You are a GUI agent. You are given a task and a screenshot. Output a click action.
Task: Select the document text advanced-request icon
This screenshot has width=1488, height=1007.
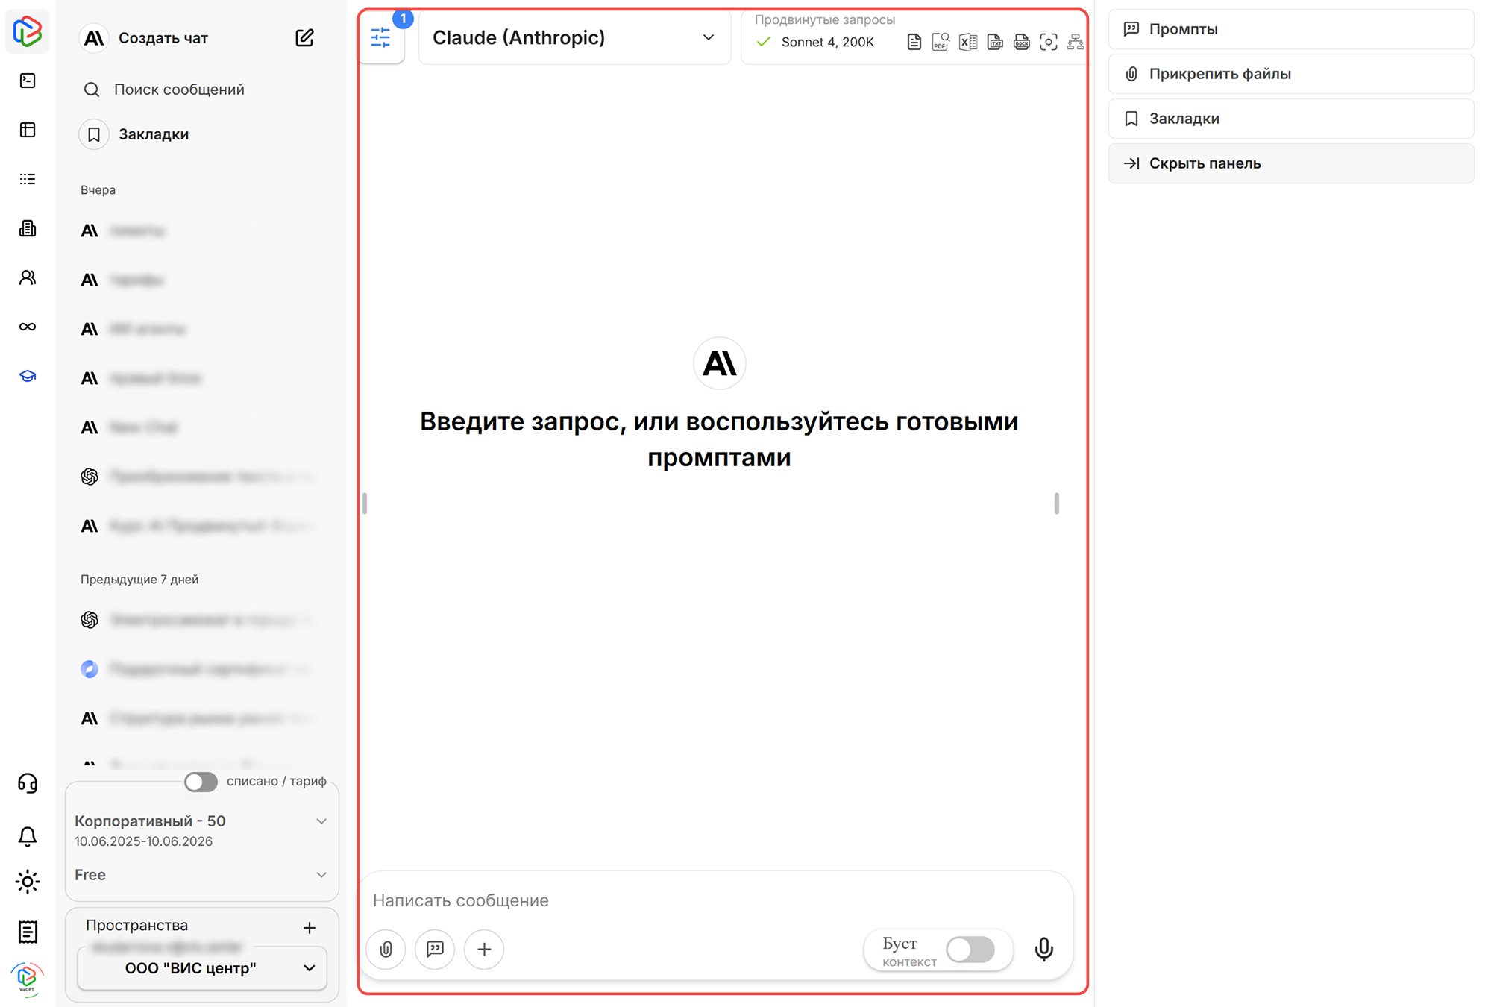click(x=914, y=42)
